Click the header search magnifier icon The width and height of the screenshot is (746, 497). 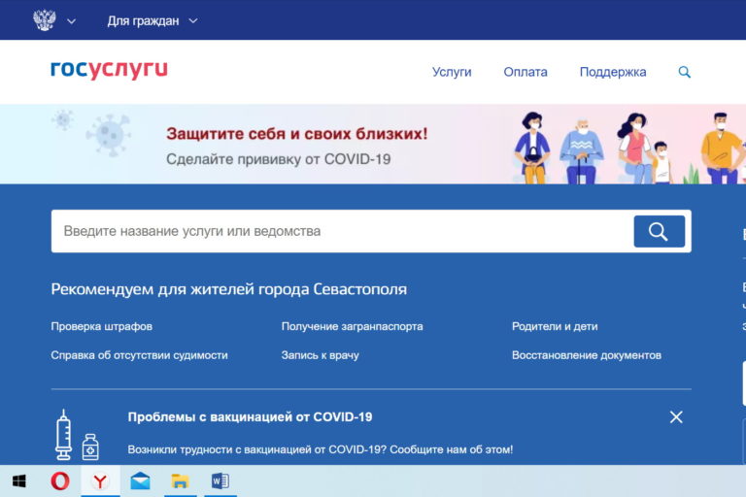(685, 72)
